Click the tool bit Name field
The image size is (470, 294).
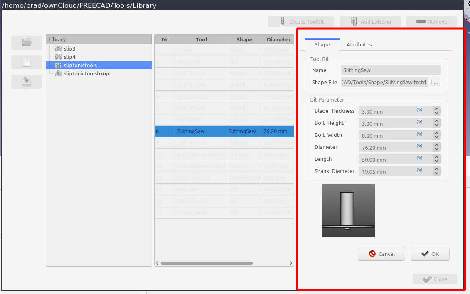[391, 70]
